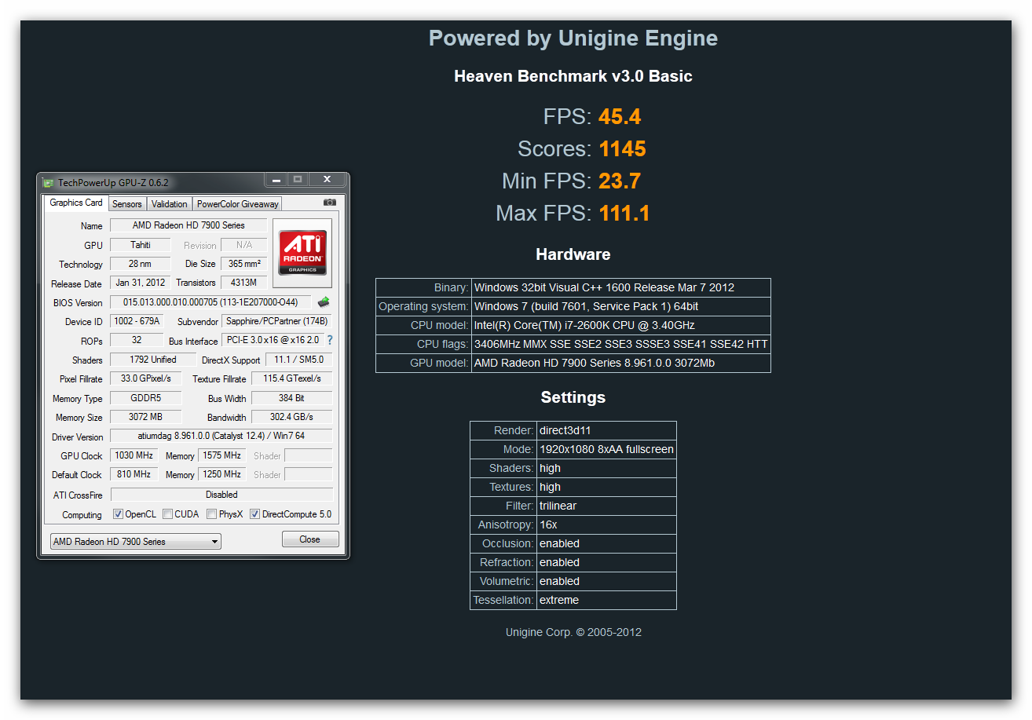The height and width of the screenshot is (720, 1032).
Task: Click the GPU Clock field 1030 MHz
Action: 134,455
